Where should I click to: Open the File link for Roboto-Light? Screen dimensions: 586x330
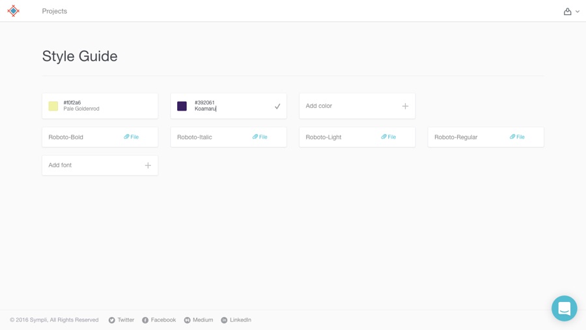[x=388, y=137]
